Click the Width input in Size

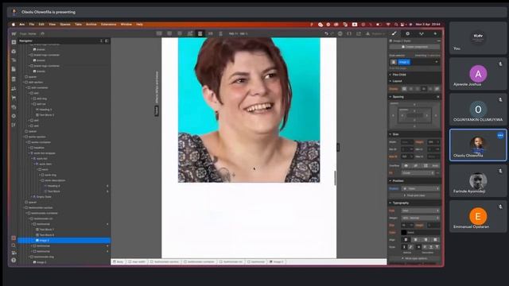pos(407,142)
